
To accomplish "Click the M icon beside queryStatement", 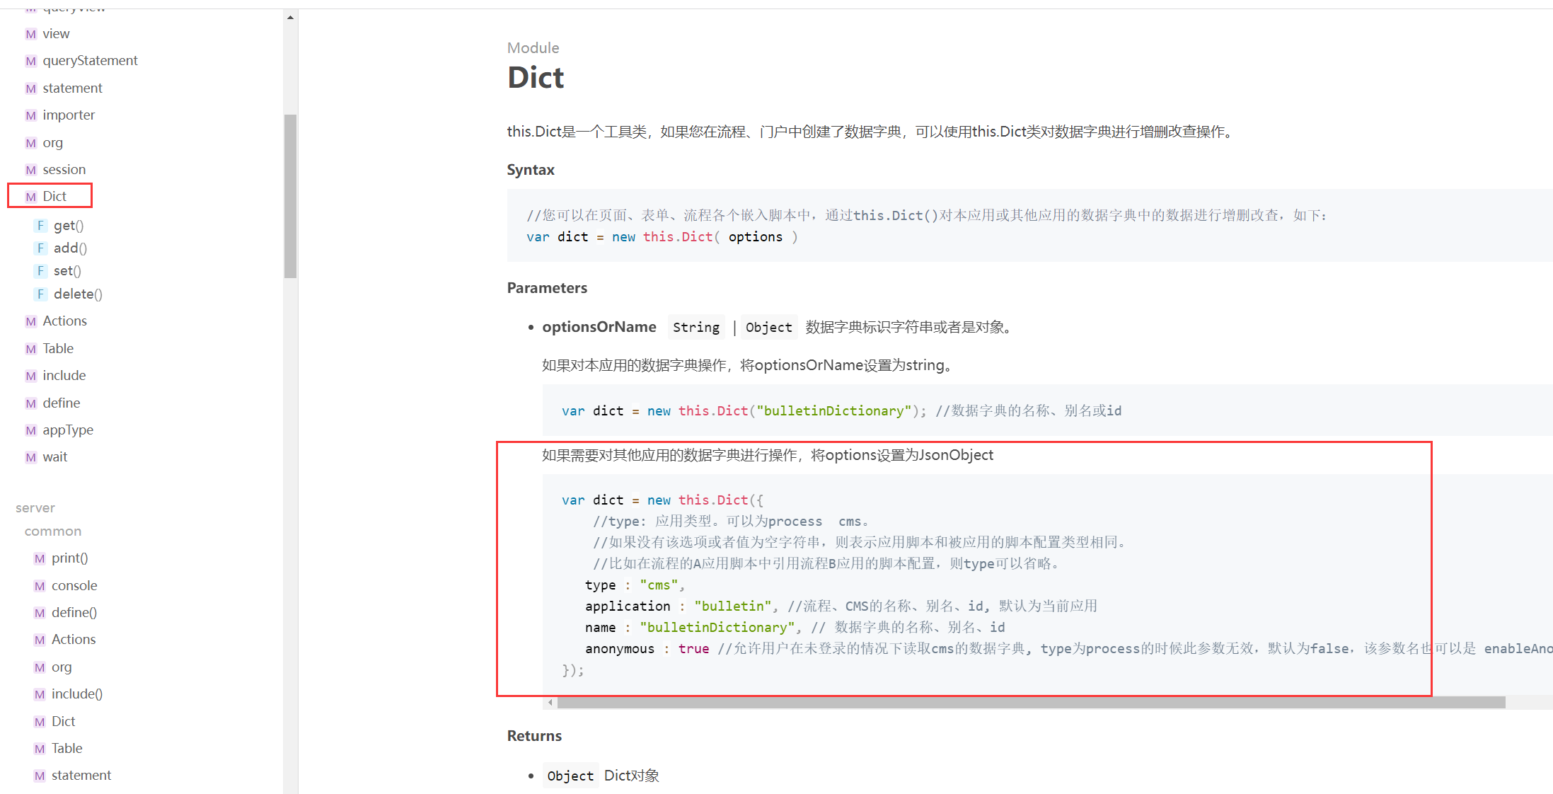I will click(30, 62).
